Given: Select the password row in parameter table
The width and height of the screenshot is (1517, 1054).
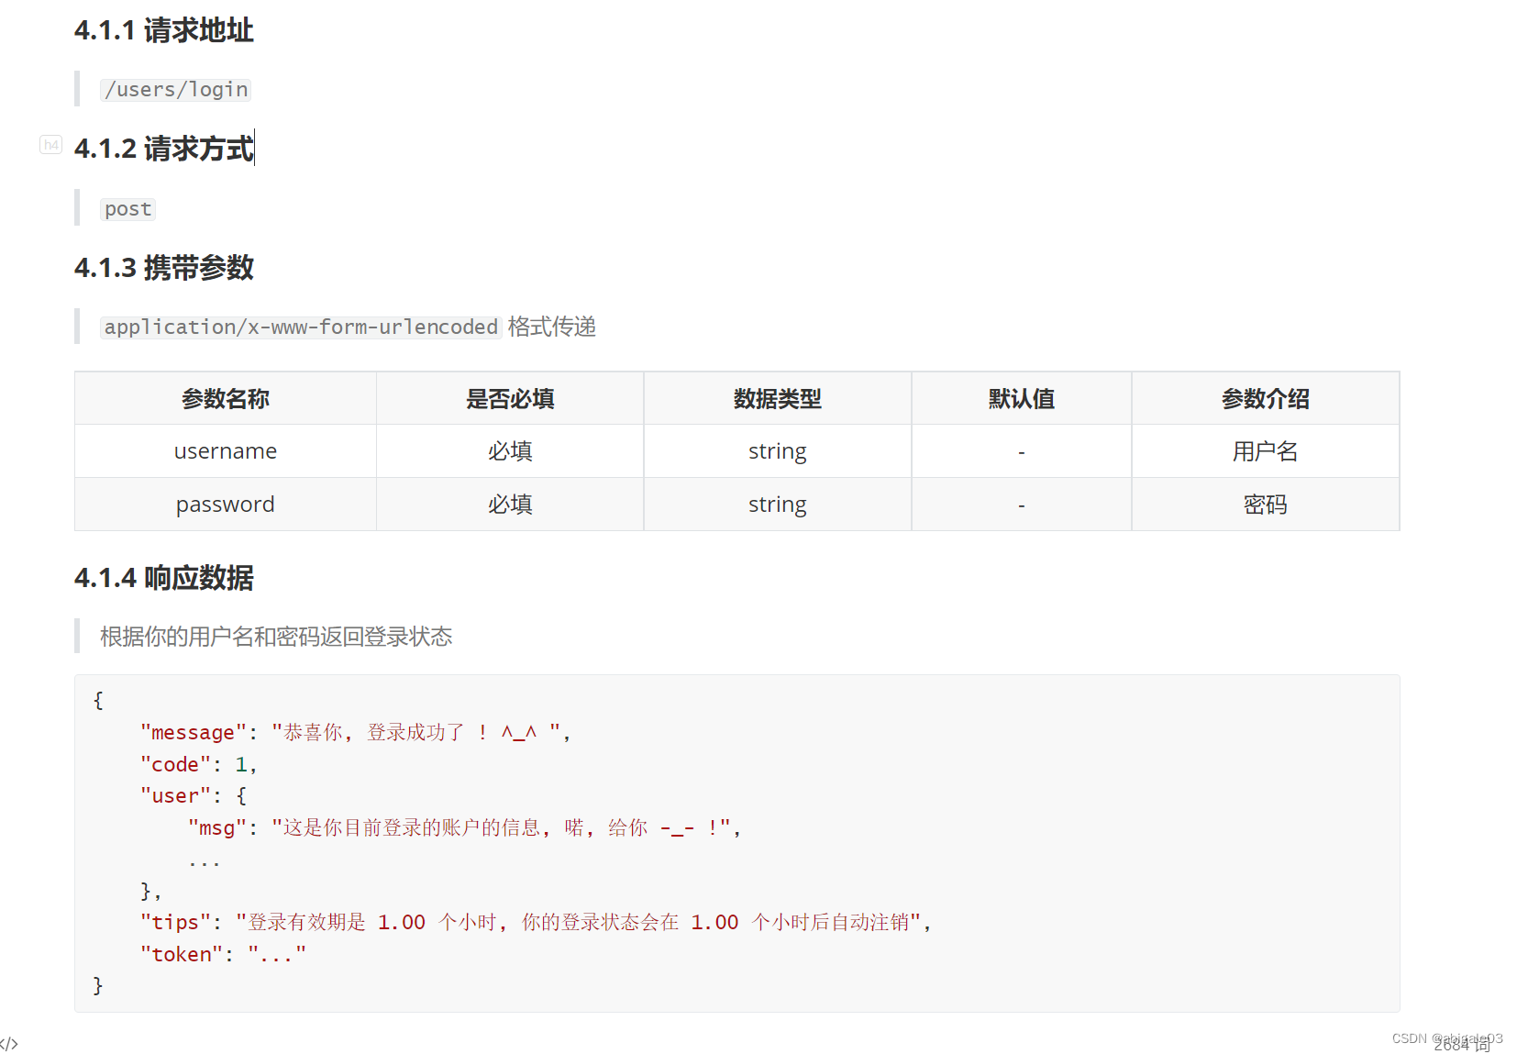Looking at the screenshot, I should pos(225,504).
